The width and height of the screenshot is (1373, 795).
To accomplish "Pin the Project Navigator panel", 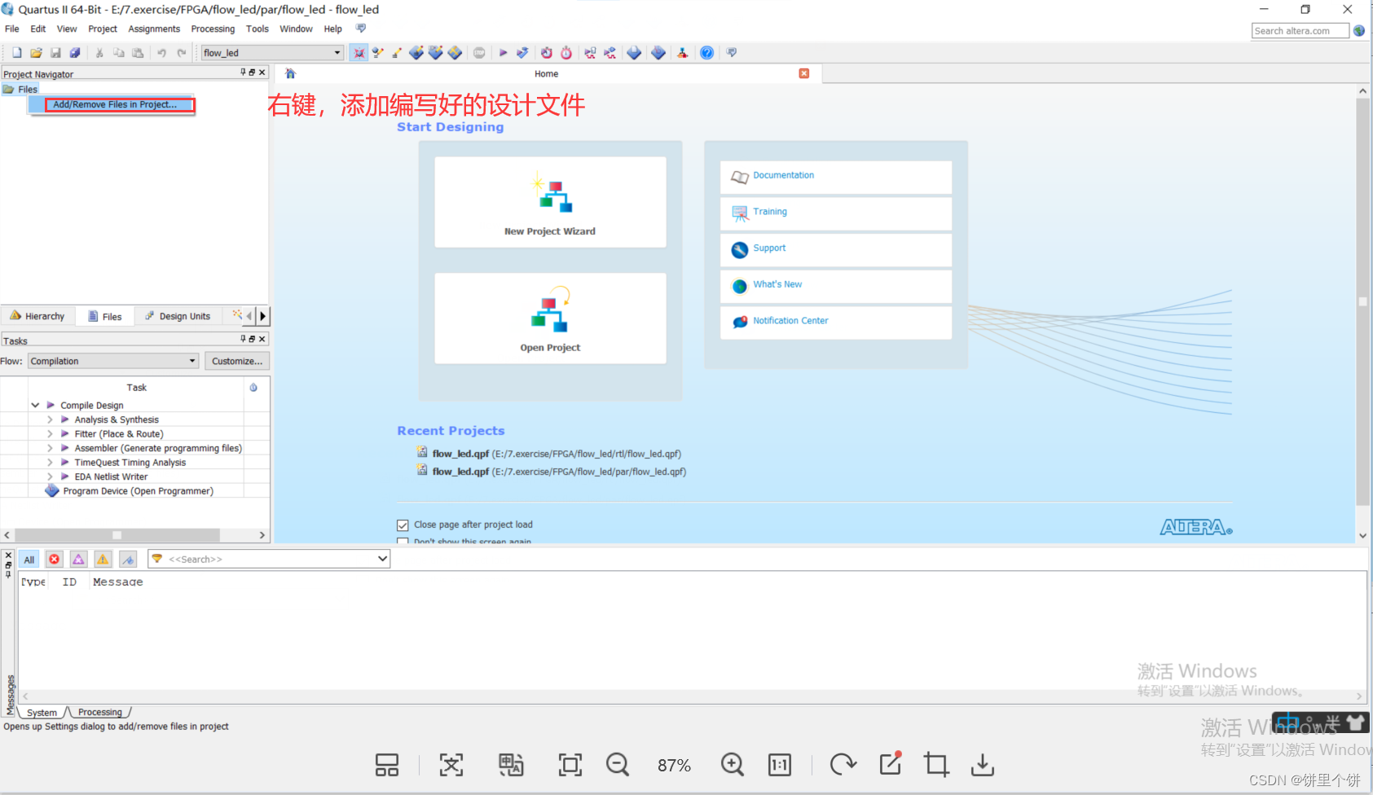I will (x=243, y=72).
